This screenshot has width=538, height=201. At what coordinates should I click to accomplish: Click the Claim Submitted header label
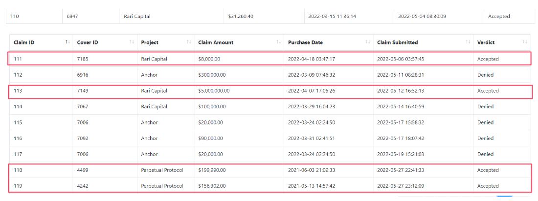pos(397,42)
